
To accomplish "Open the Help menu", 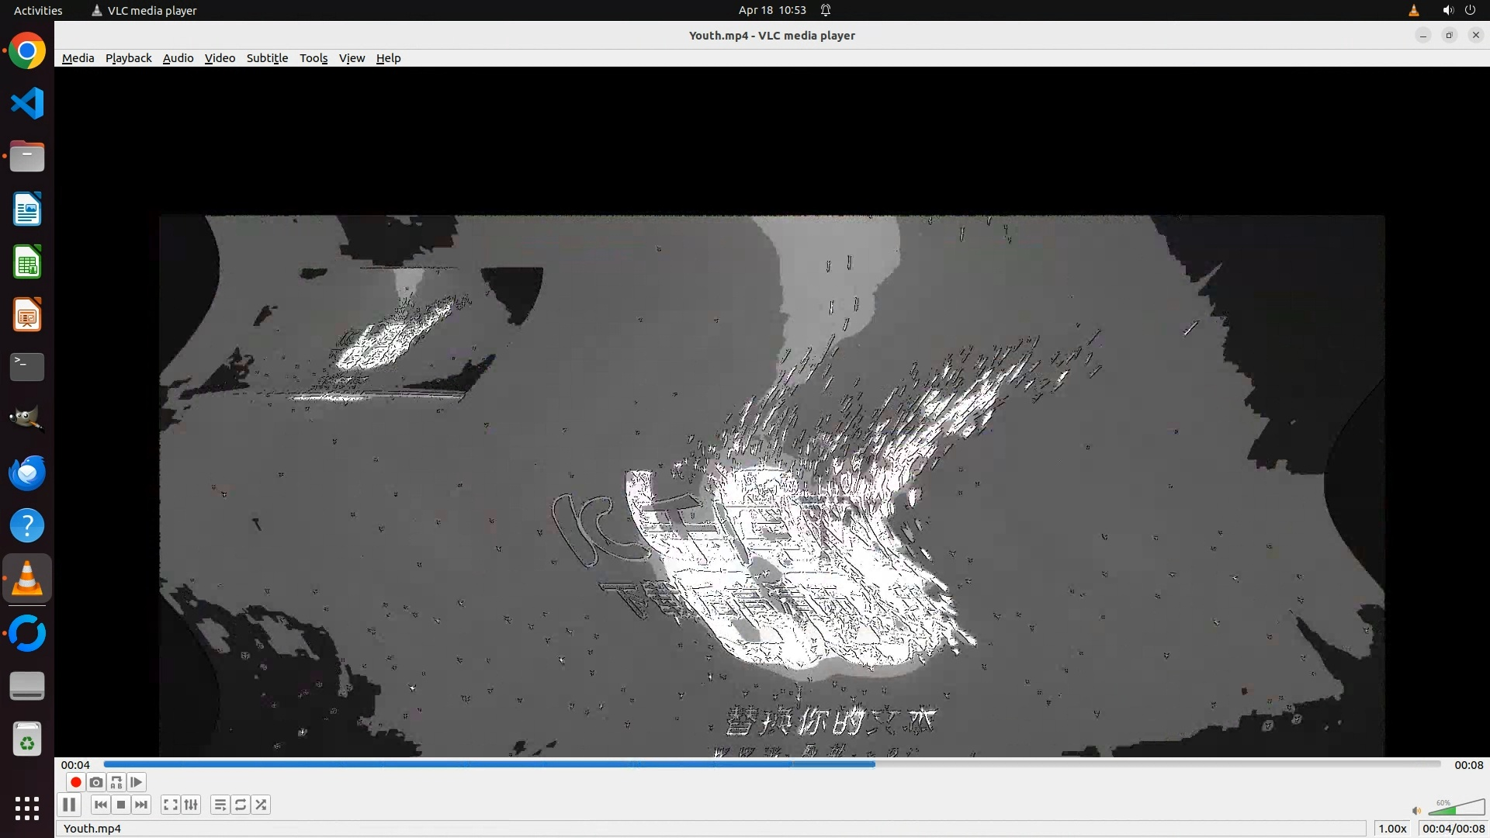I will click(x=388, y=58).
